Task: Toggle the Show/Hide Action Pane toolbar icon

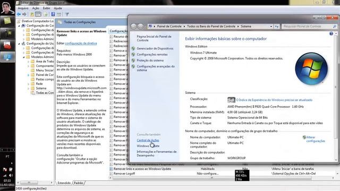Action: pos(59,14)
